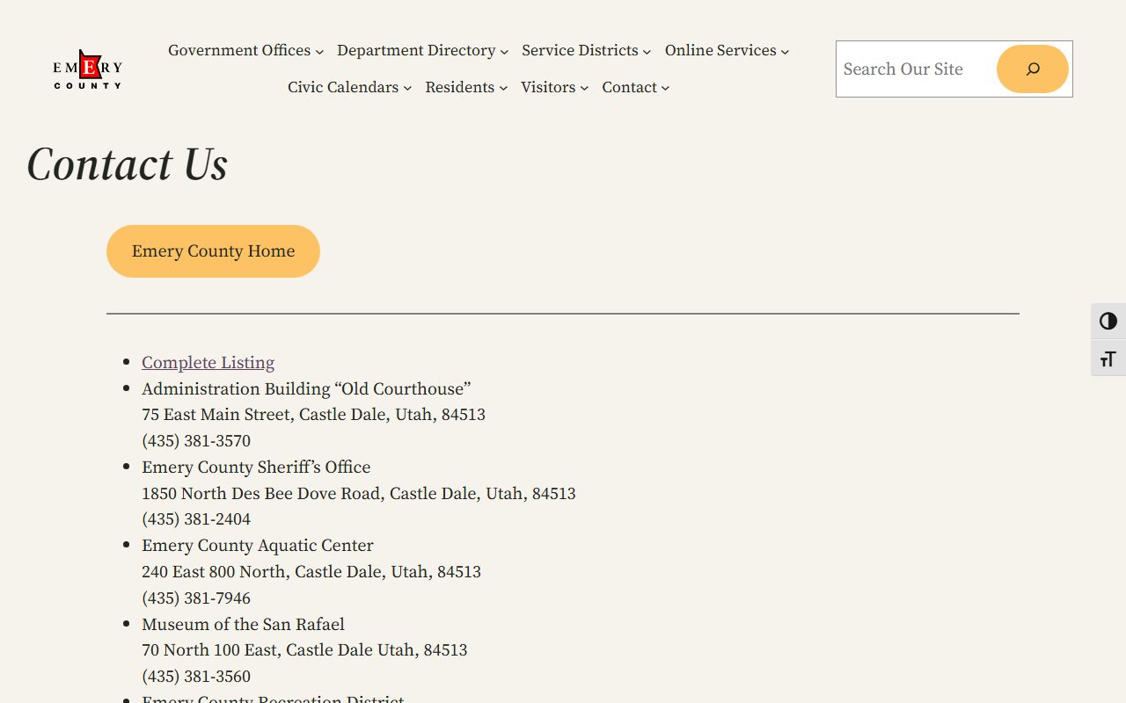Toggle high contrast mode

(1108, 322)
